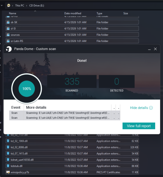Sort Explorer files by Type column
Image resolution: width=163 pixels, height=177 pixels.
(x=99, y=13)
